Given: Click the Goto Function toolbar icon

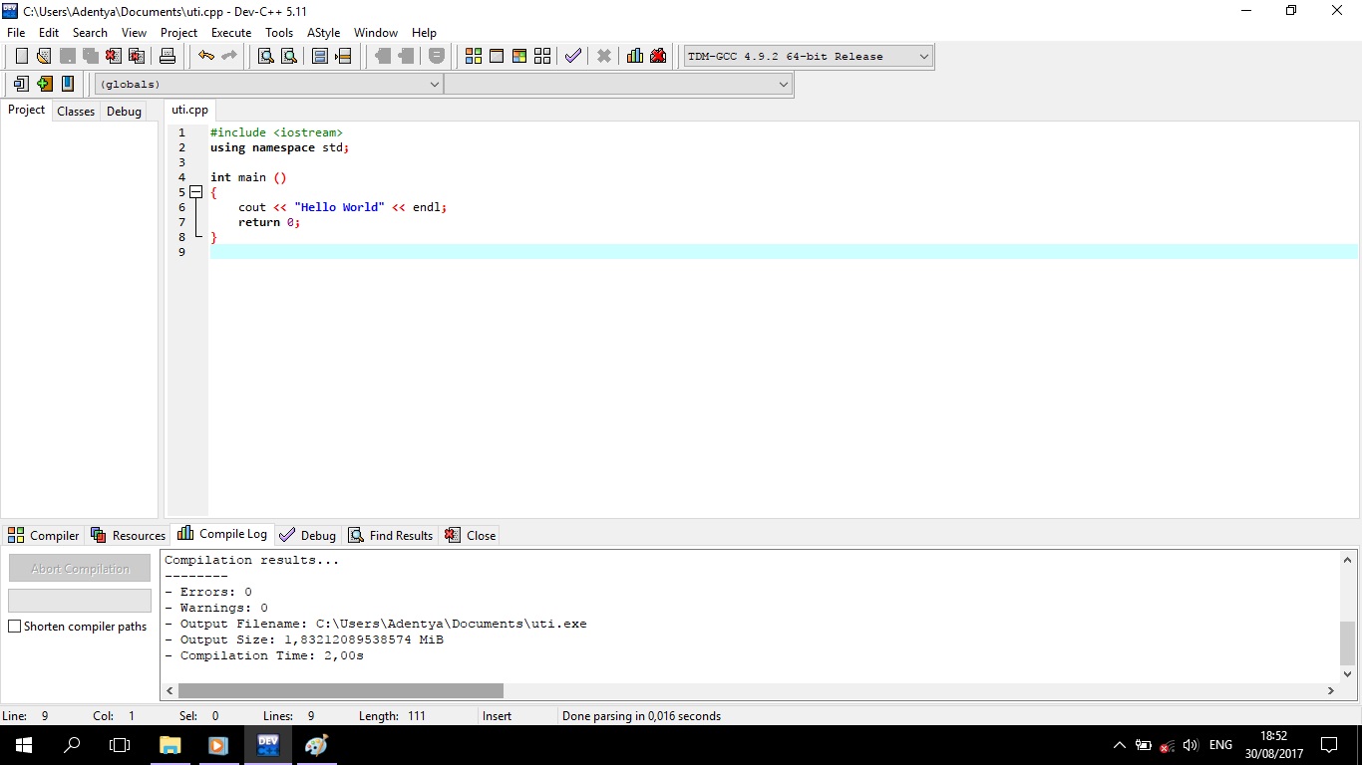Looking at the screenshot, I should [x=320, y=56].
